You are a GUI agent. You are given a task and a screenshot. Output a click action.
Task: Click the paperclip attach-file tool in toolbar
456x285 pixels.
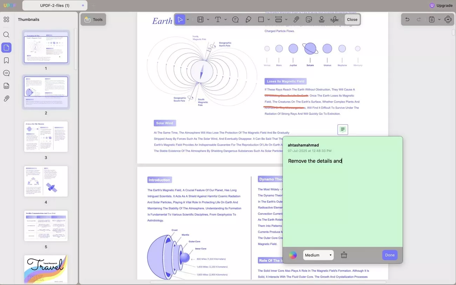[296, 20]
